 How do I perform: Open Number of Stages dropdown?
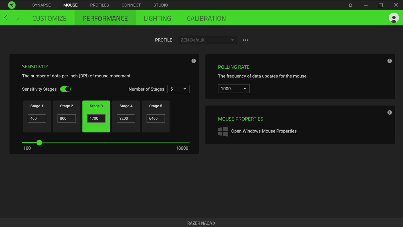pos(179,89)
